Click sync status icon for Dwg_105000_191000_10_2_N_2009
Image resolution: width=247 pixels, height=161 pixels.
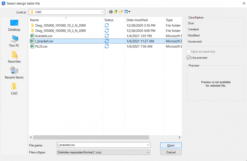107,25
